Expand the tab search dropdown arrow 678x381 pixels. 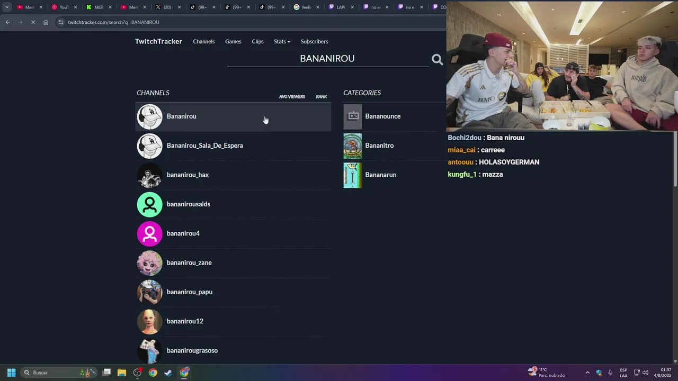pos(7,7)
